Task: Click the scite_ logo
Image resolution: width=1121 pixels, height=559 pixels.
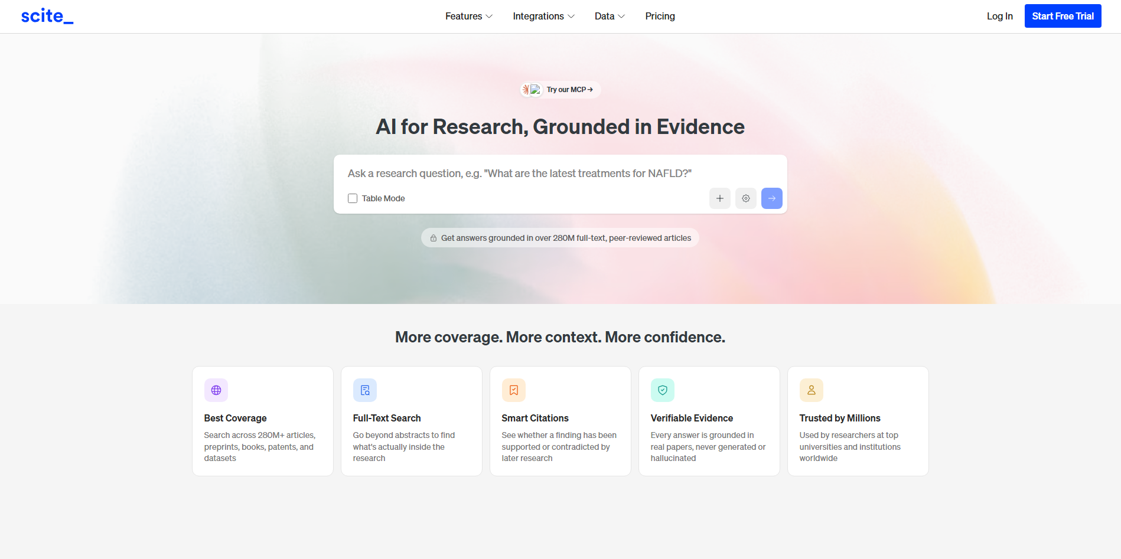Action: tap(47, 16)
